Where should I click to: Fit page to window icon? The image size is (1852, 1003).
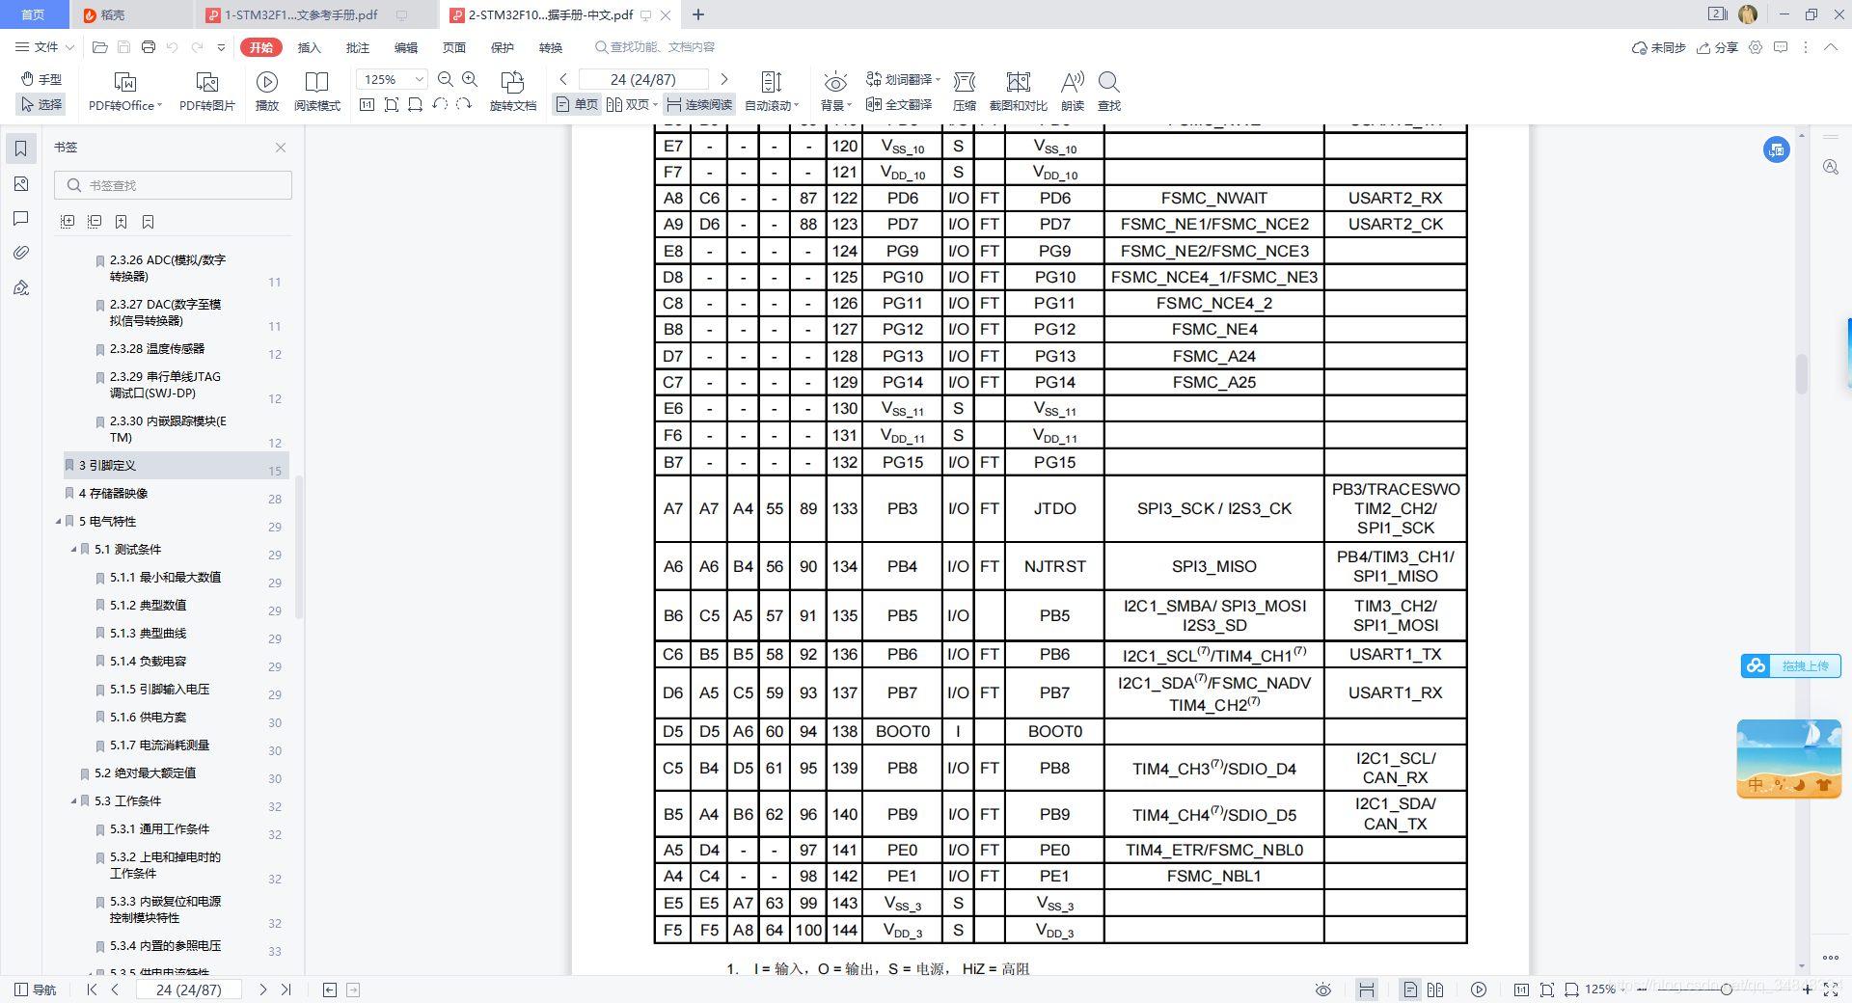coord(392,104)
